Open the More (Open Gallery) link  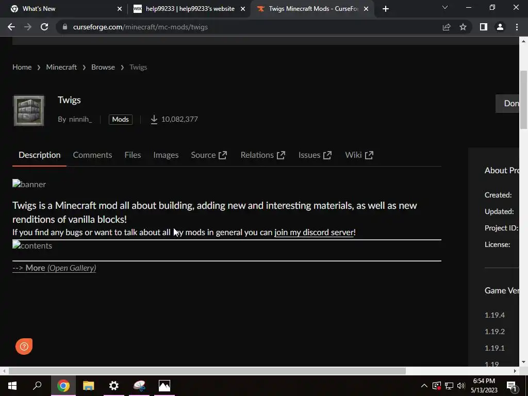pos(54,268)
